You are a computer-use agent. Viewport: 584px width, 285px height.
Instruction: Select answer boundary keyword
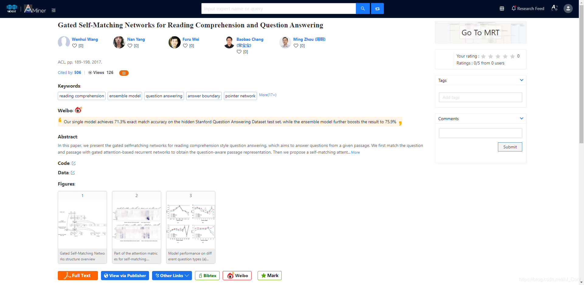tap(204, 96)
